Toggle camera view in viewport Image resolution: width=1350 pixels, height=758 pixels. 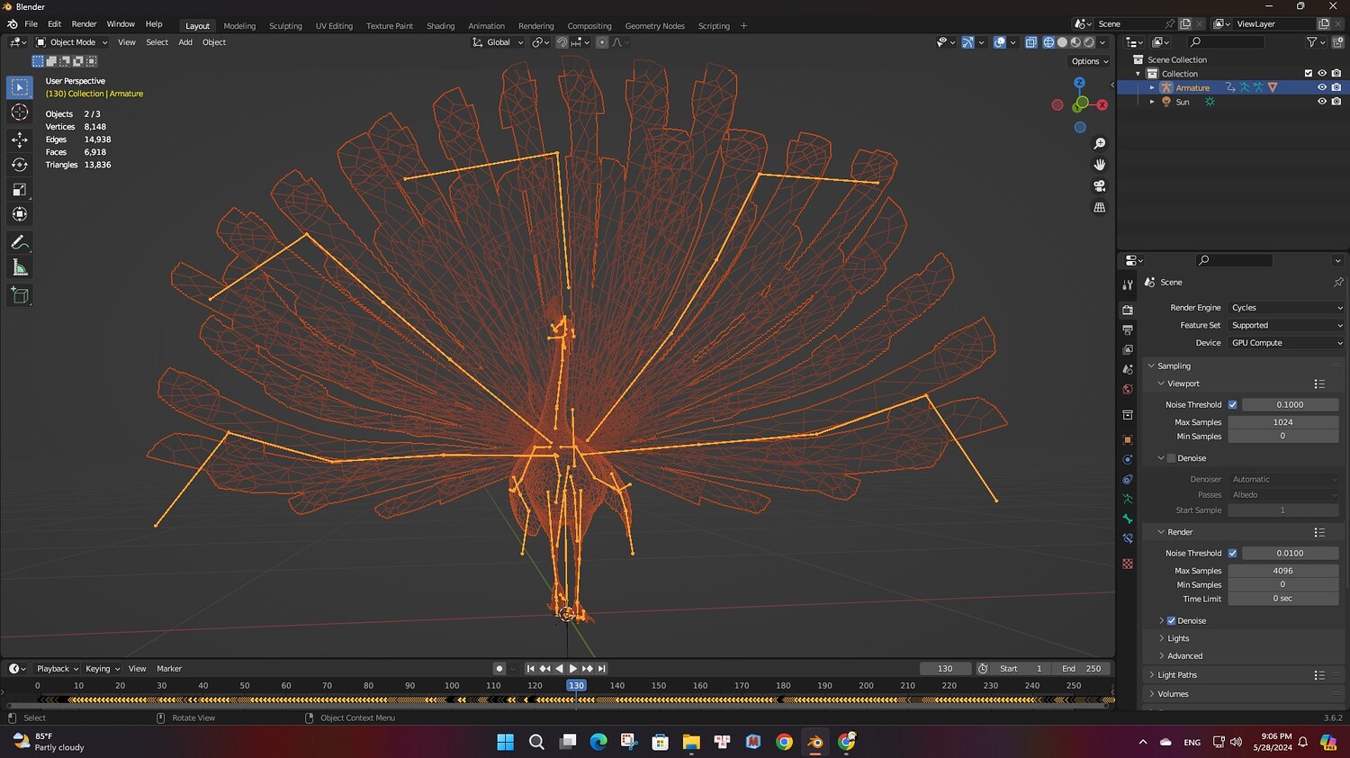tap(1099, 186)
